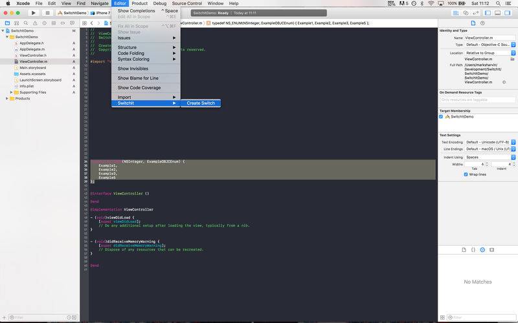Viewport: 518px width, 323px height.
Task: Open the Quick Help inspector
Action: point(482,23)
